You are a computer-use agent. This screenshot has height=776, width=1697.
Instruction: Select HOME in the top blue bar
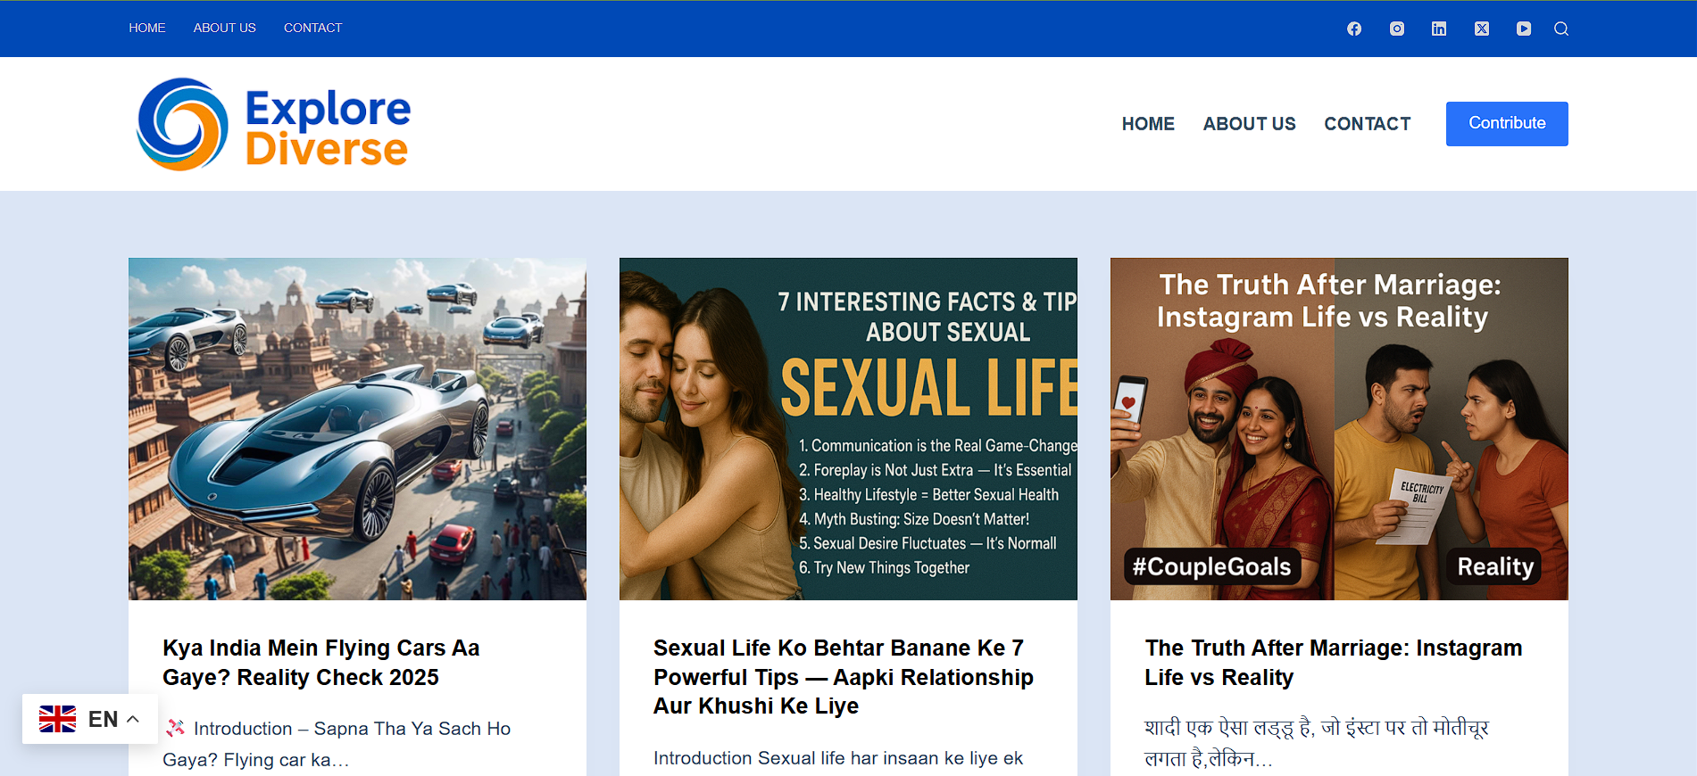147,28
